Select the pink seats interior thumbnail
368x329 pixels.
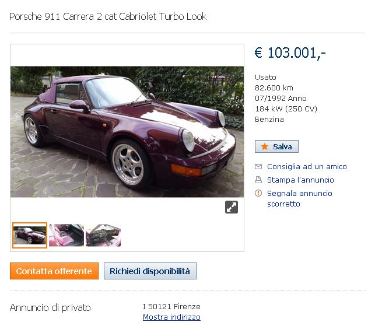pos(66,235)
